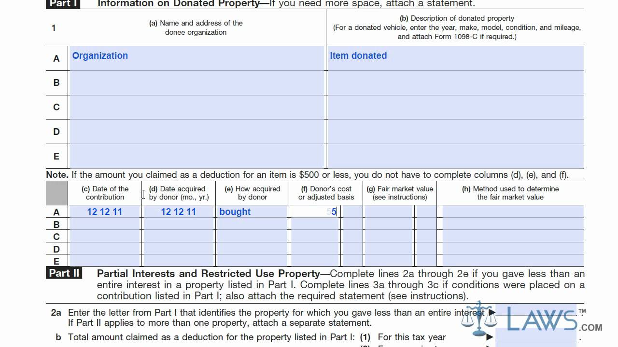The width and height of the screenshot is (618, 347).
Task: Activate the row C date acquired by donor field
Action: [179, 237]
